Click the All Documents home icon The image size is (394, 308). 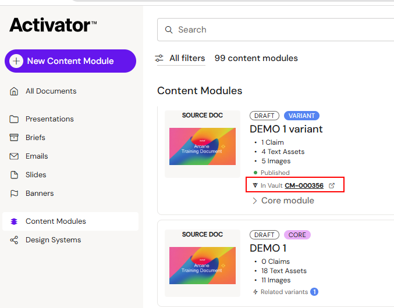click(x=14, y=91)
